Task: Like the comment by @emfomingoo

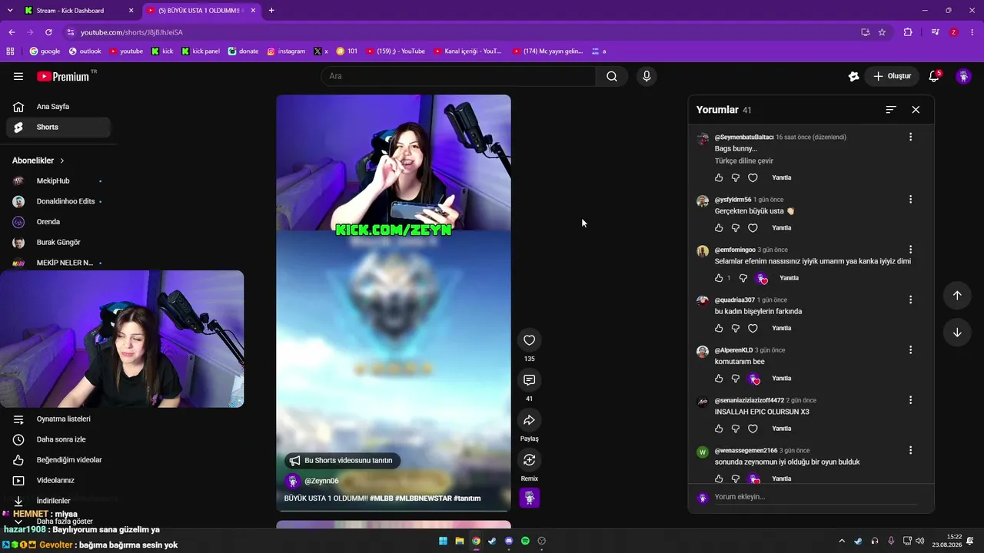Action: (719, 278)
